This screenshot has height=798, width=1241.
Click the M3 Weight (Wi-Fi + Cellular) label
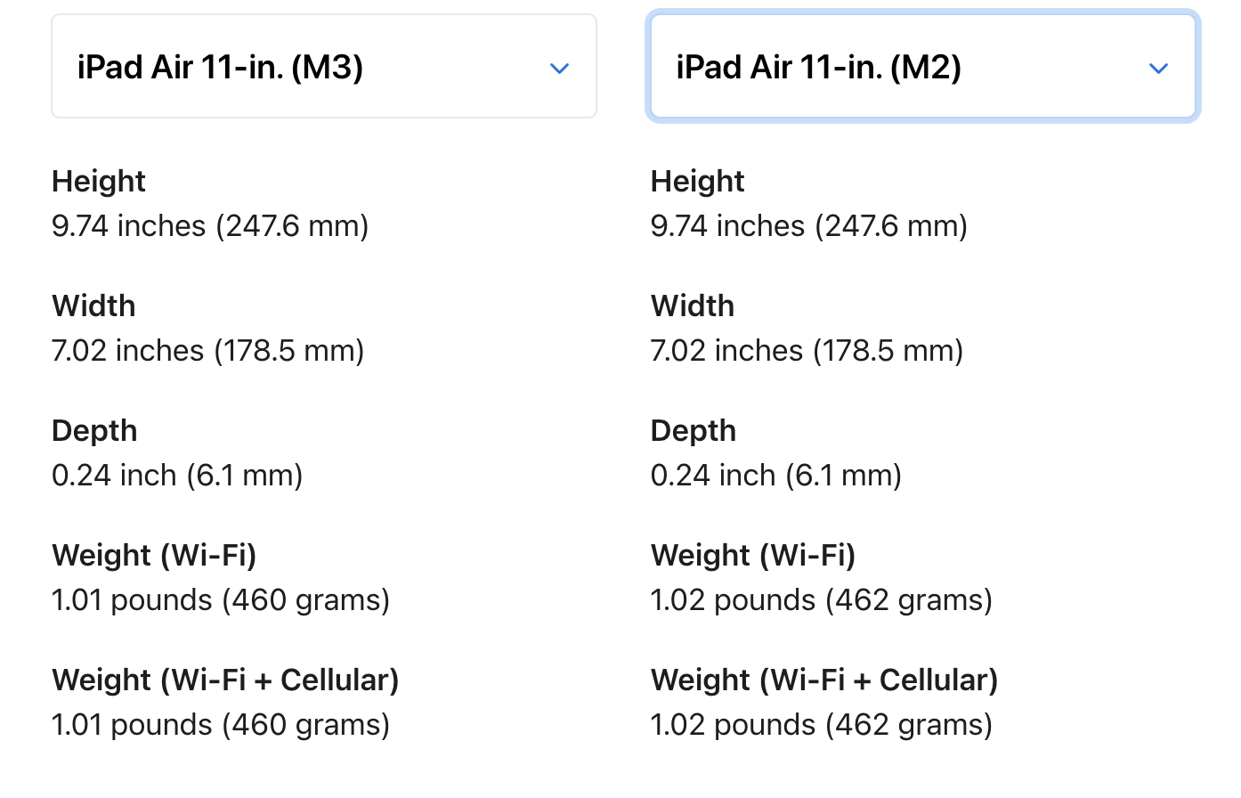(225, 680)
